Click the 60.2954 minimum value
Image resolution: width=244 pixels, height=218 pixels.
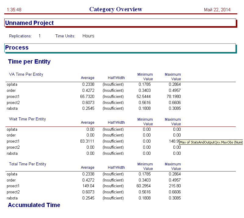(143, 186)
